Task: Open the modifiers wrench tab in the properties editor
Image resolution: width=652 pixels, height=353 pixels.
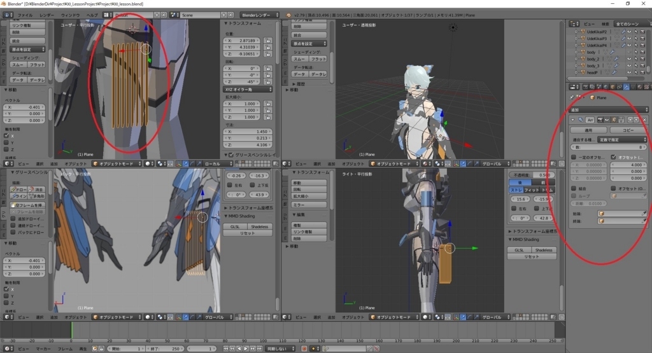Action: [x=627, y=87]
